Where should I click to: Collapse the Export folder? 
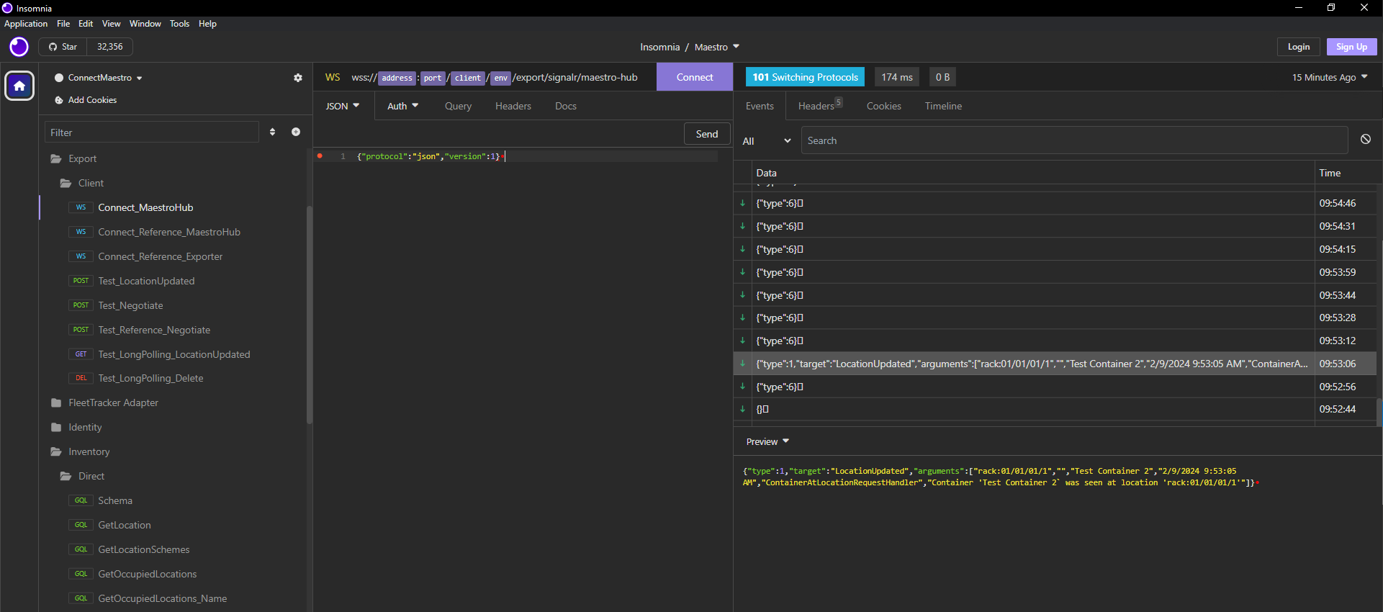(82, 158)
